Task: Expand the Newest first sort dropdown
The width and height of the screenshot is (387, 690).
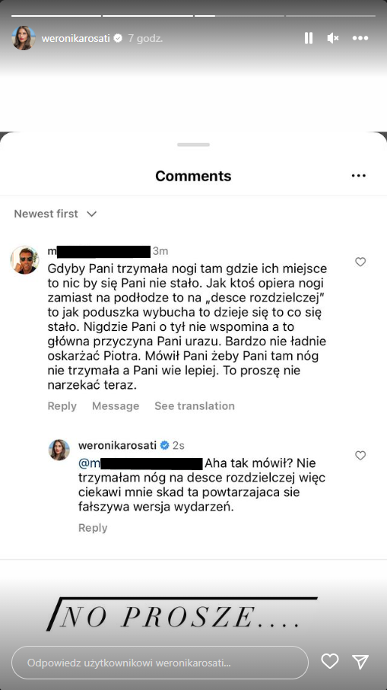Action: [55, 214]
